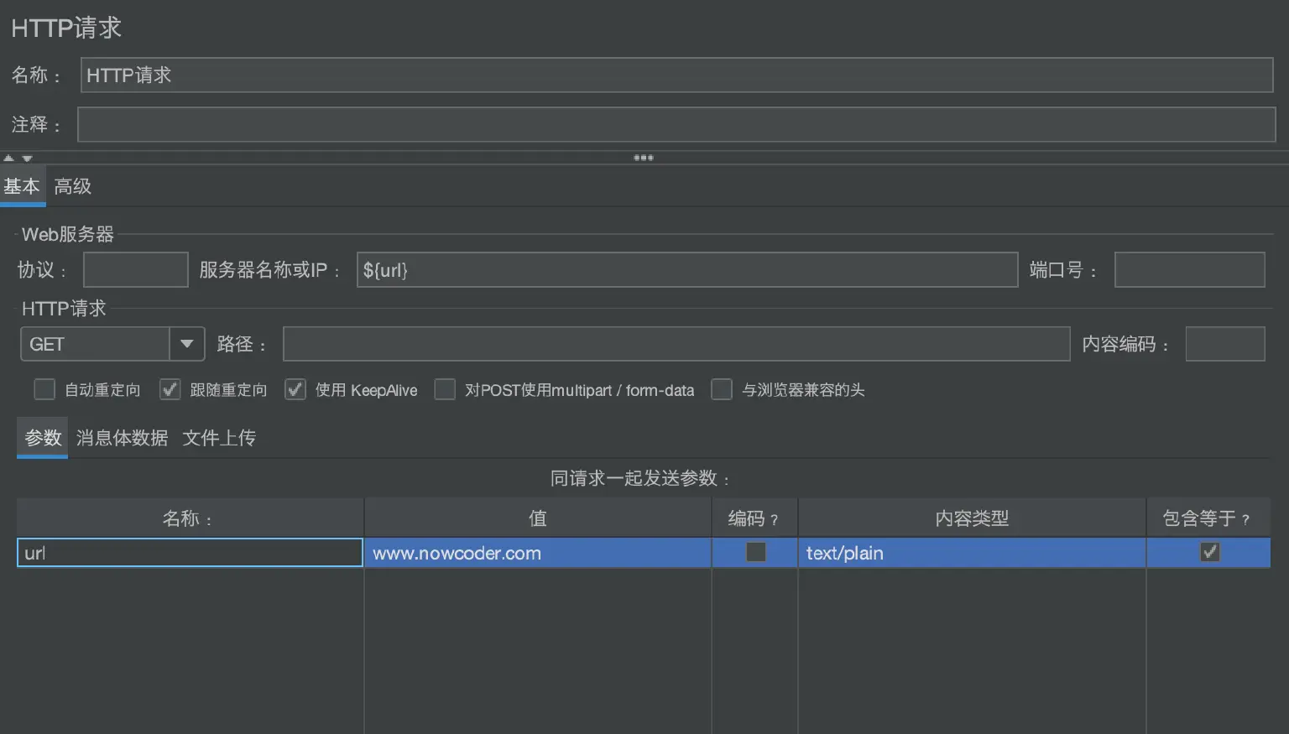Open the HTTP method dropdown showing GET
Viewport: 1289px width, 734px height.
coord(186,343)
